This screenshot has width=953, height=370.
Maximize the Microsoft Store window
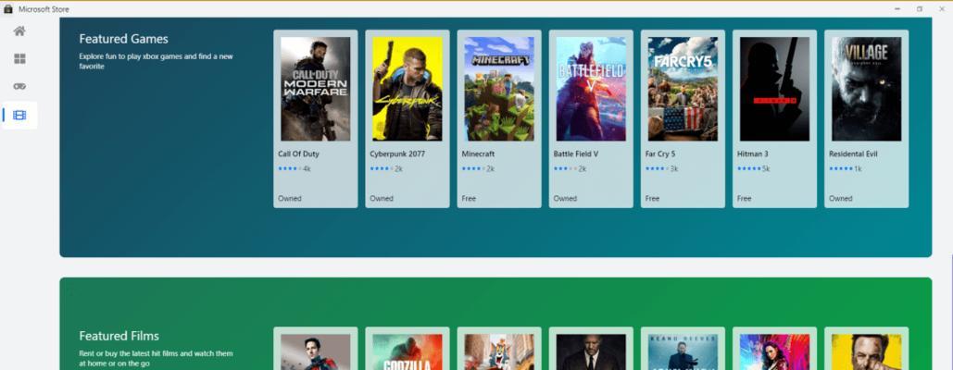[920, 9]
